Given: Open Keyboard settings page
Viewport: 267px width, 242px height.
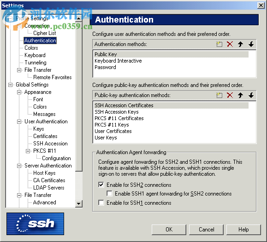Looking at the screenshot, I should (x=35, y=55).
